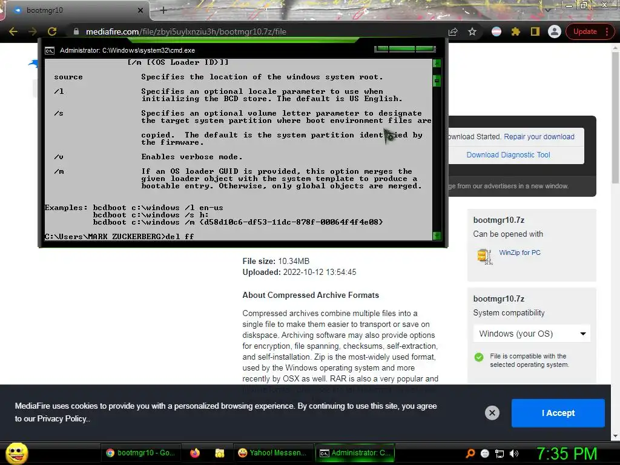Screen dimensions: 620x465
Task: Go back with the browser back arrow
Action: pyautogui.click(x=13, y=31)
